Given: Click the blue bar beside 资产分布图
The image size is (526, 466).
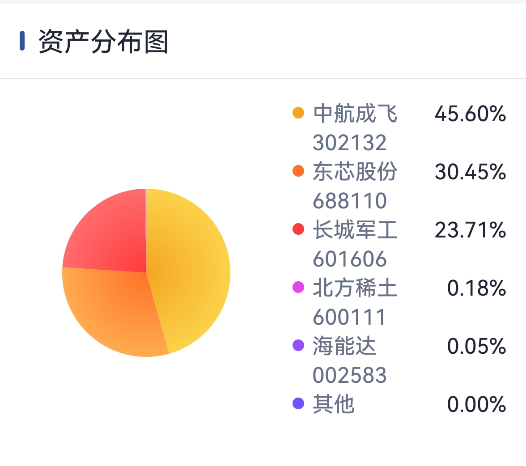Looking at the screenshot, I should [22, 41].
